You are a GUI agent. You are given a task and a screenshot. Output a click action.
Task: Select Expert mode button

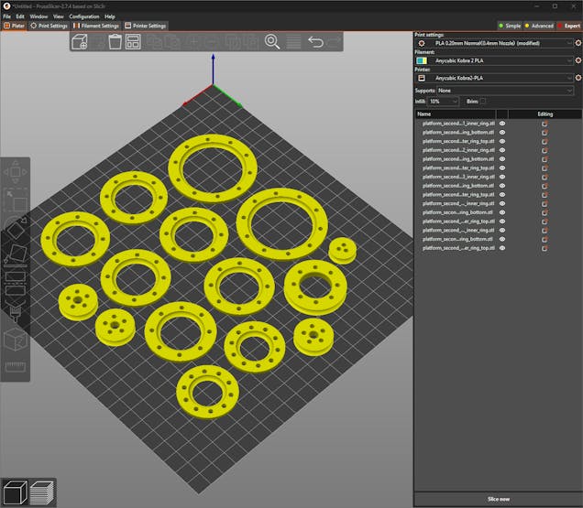click(568, 26)
